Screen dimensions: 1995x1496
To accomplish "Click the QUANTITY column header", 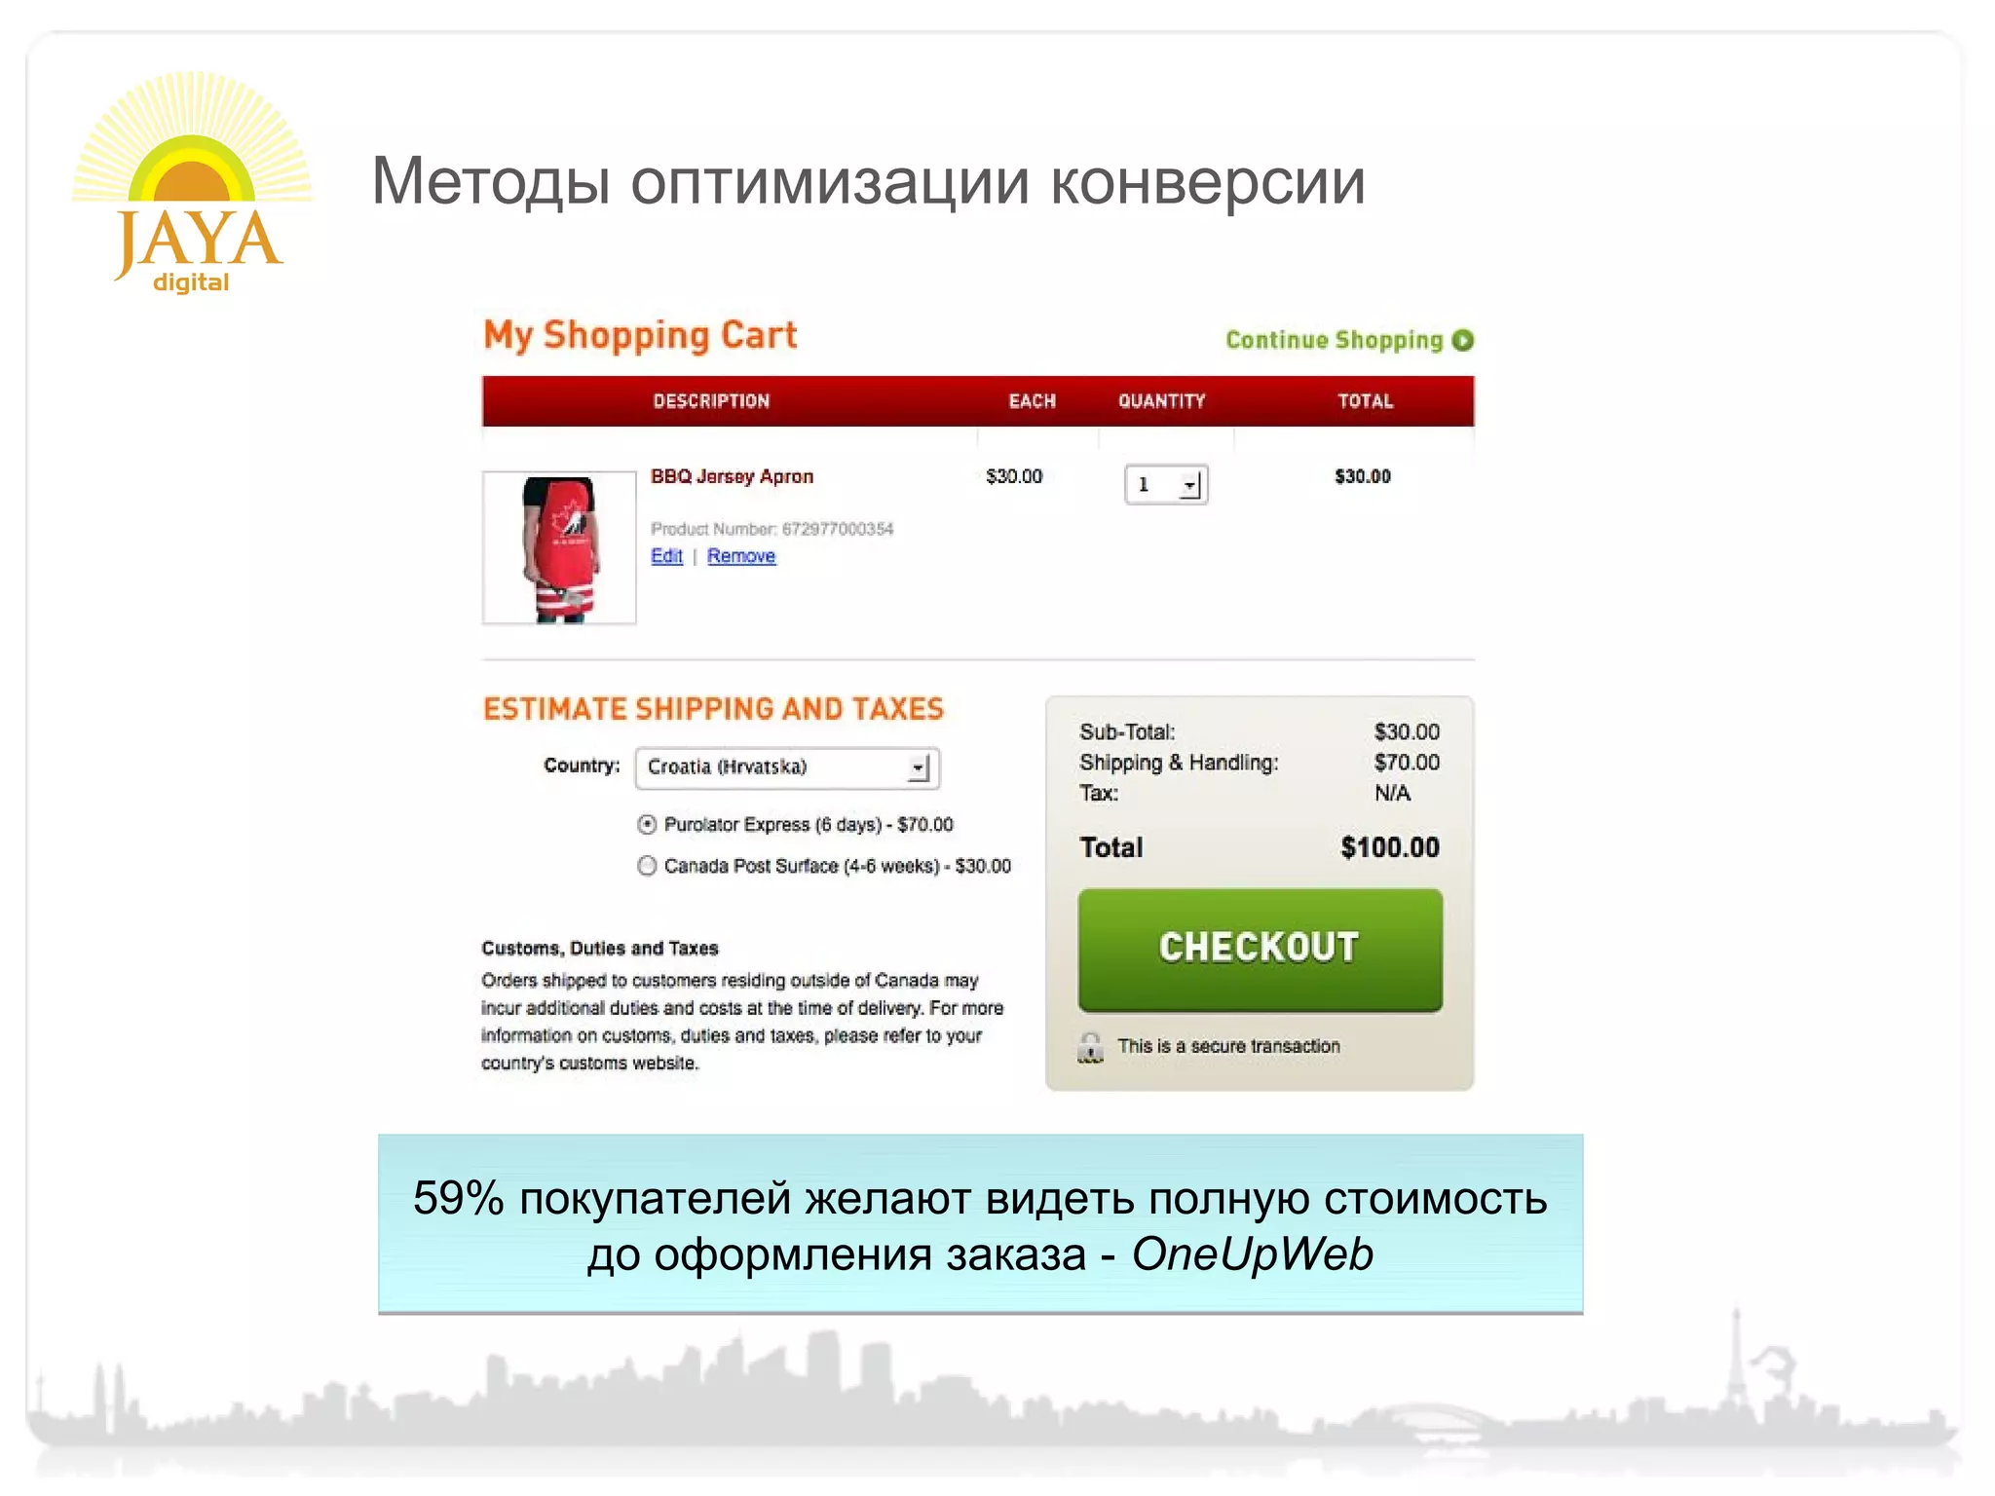I will 1161,401.
